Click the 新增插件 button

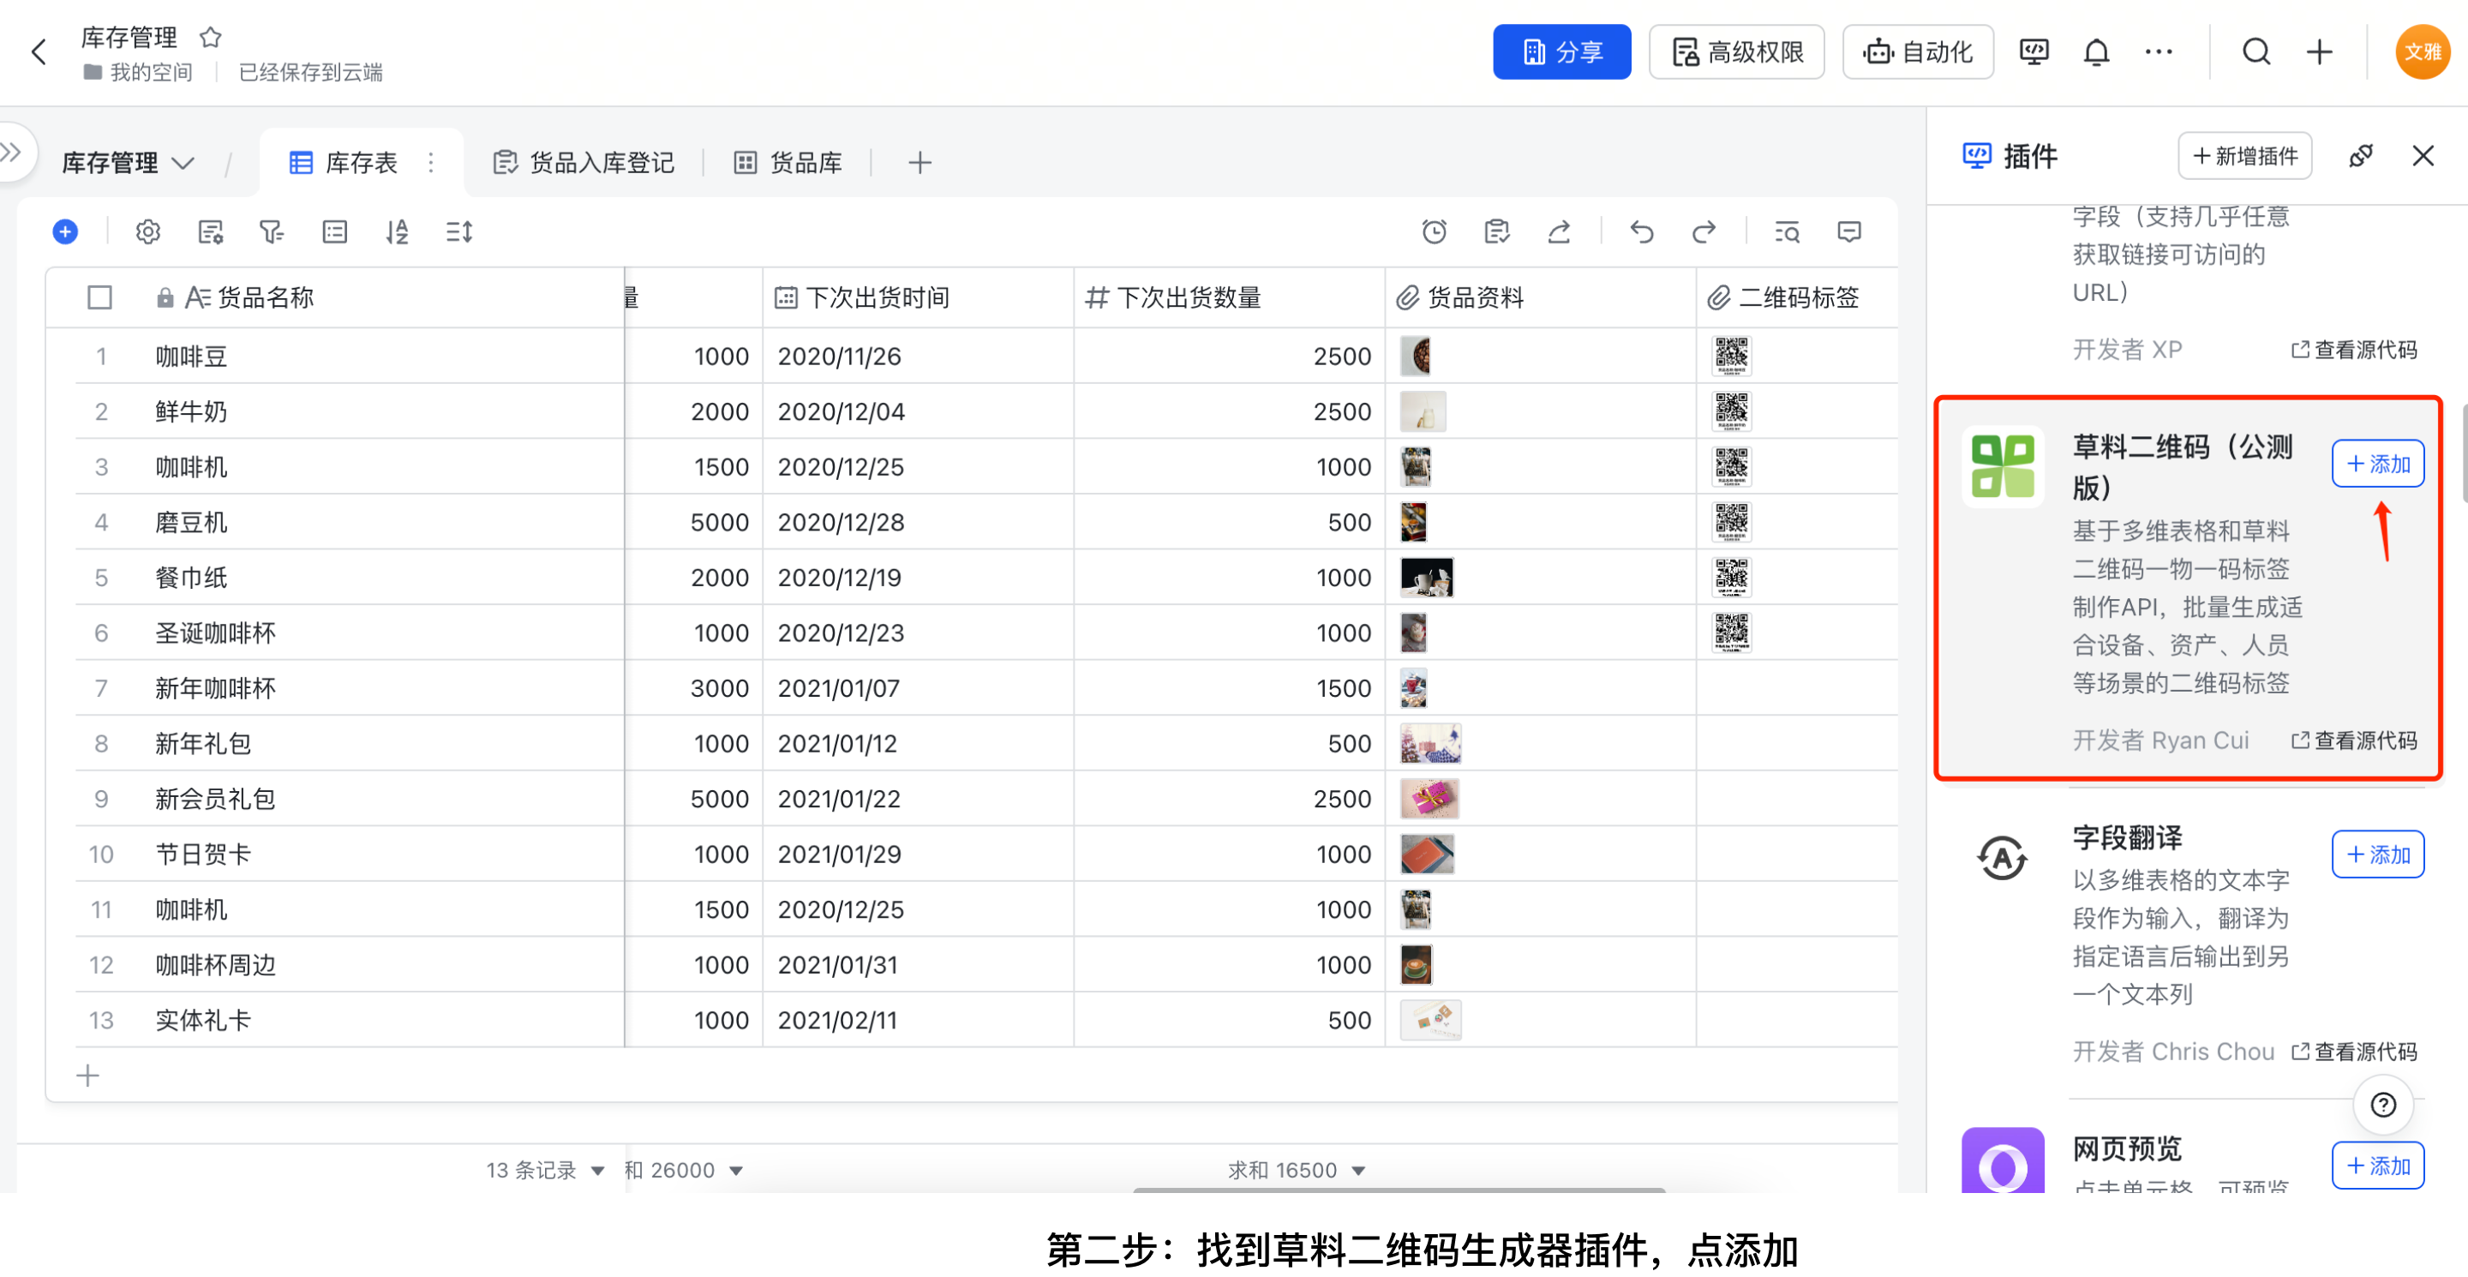pos(2243,156)
